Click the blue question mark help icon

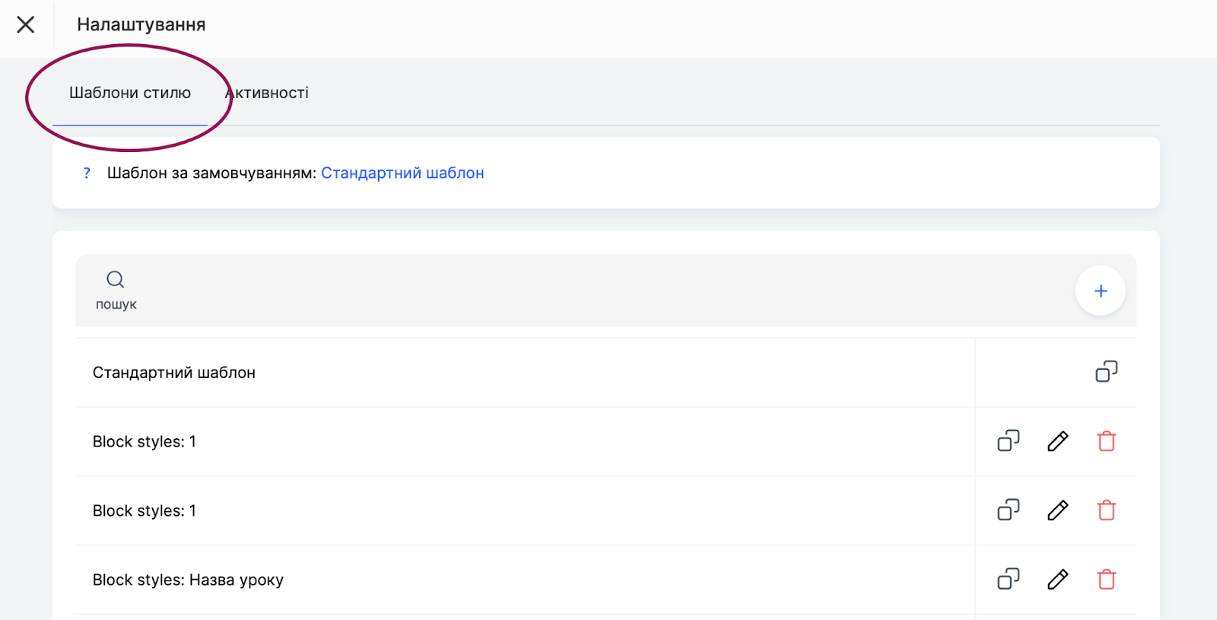[87, 173]
